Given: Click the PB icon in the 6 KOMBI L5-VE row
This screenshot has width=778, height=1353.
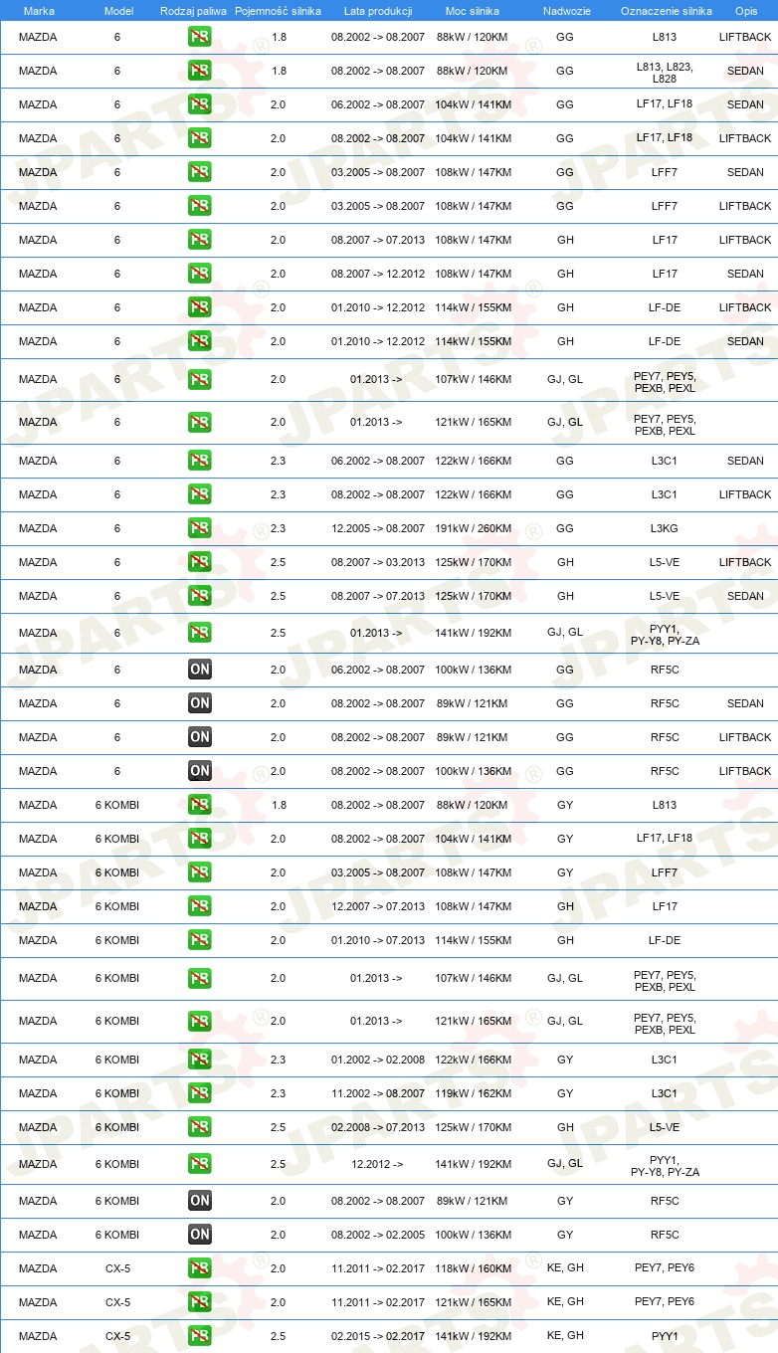Looking at the screenshot, I should [200, 1127].
